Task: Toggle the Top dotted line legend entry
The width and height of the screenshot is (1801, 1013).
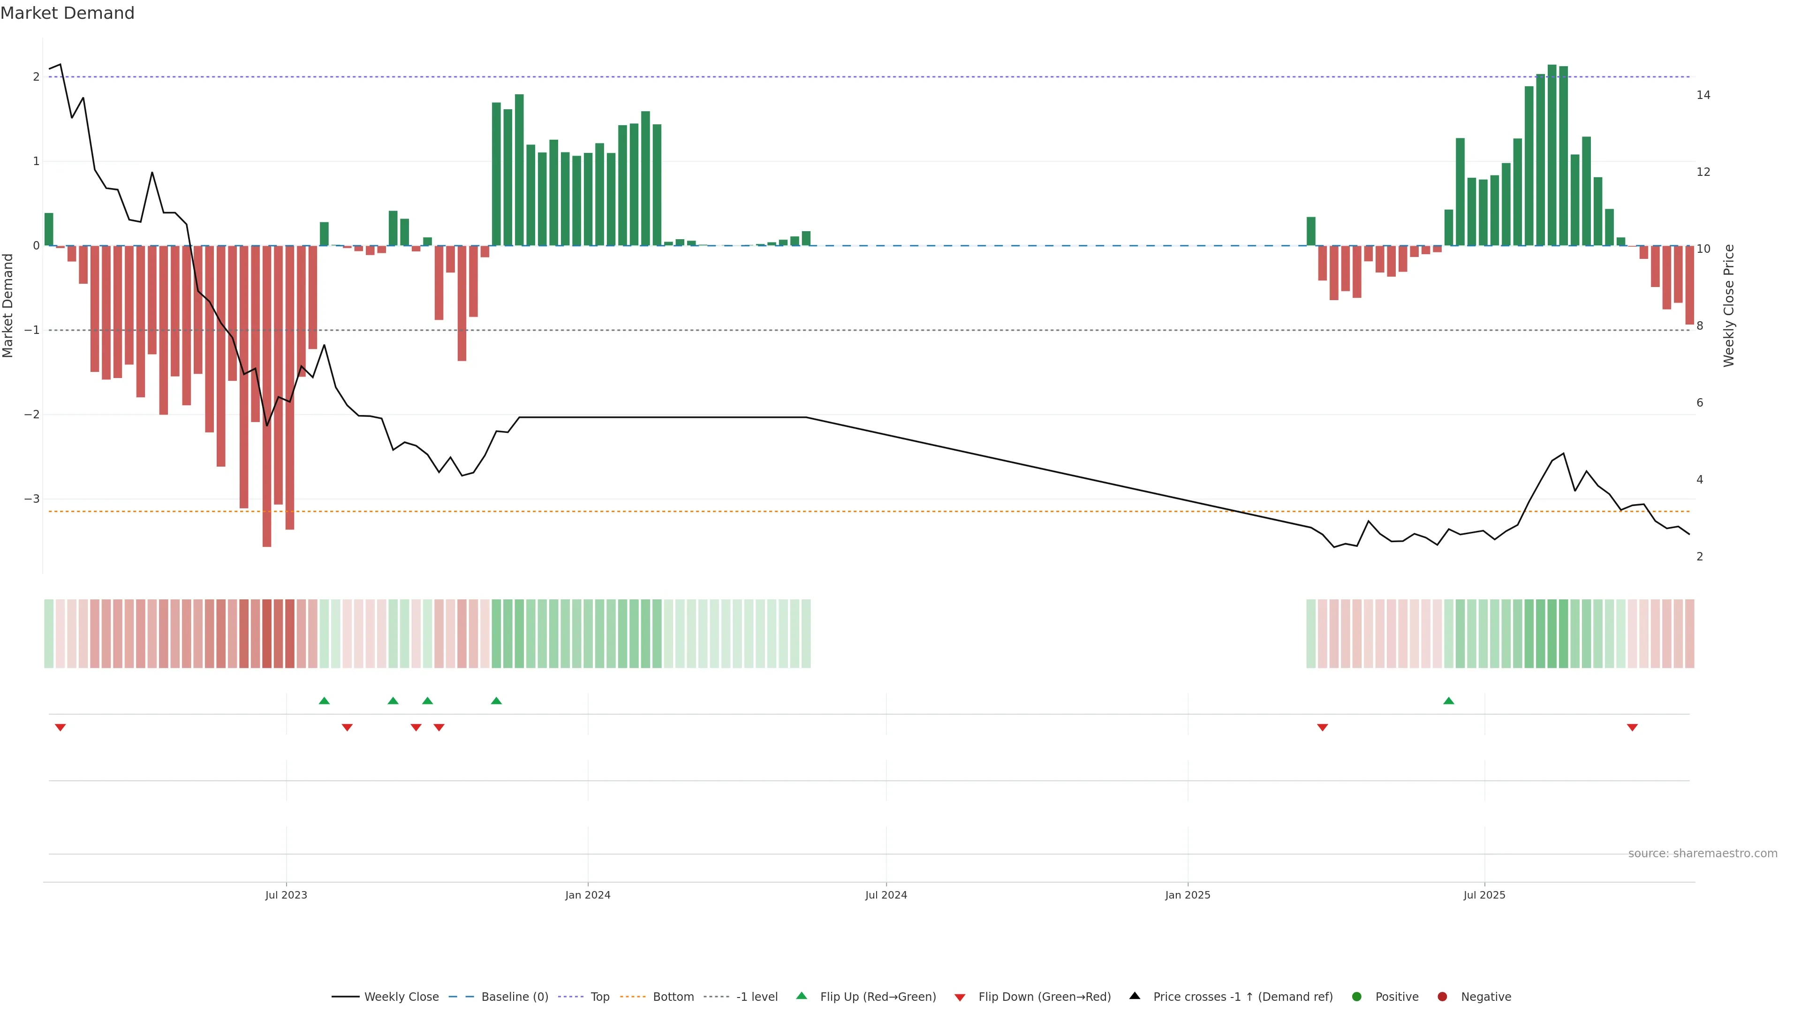Action: coord(599,996)
